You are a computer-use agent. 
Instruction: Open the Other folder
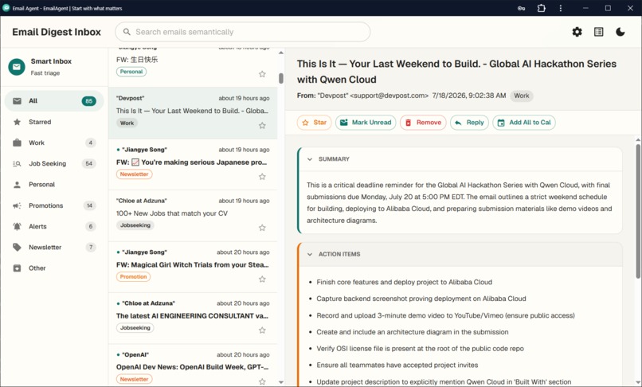(x=54, y=268)
